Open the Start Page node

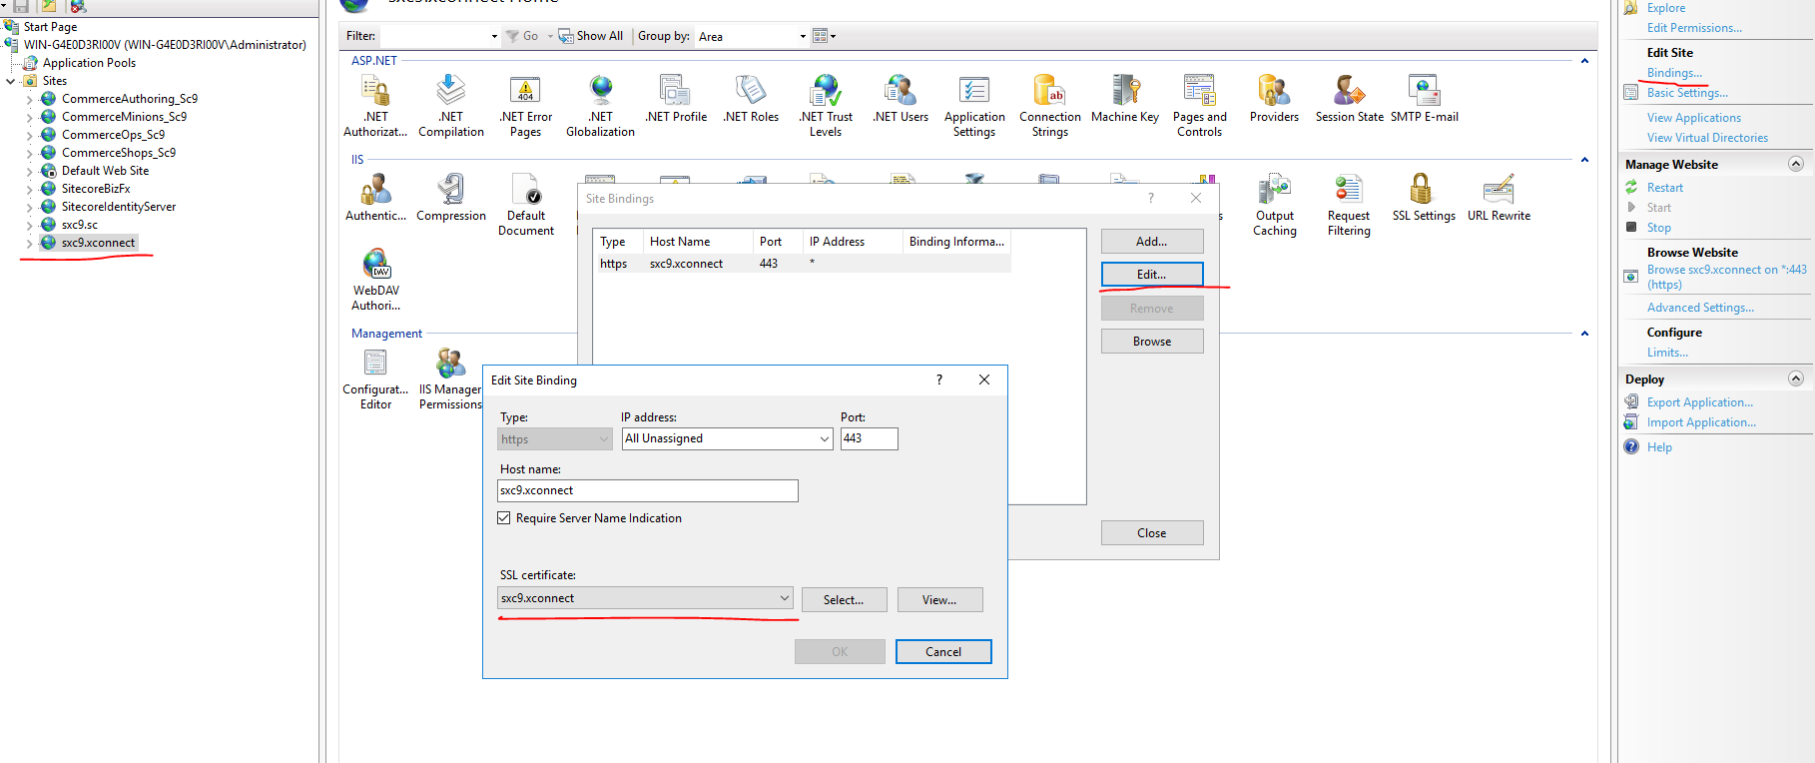click(x=50, y=27)
